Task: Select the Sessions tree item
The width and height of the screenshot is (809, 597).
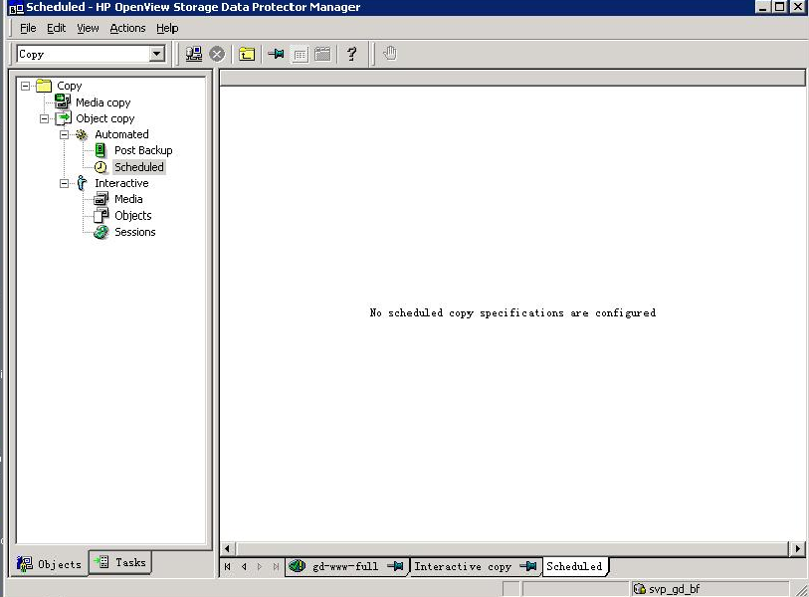Action: pyautogui.click(x=134, y=232)
